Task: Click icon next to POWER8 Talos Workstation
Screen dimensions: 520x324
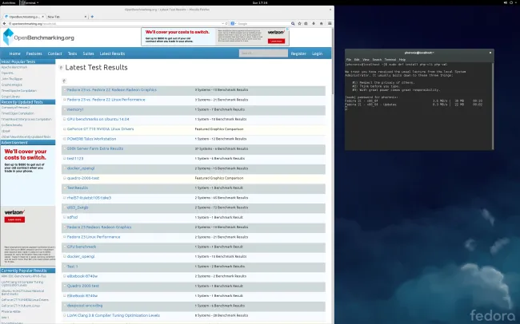Action: click(x=65, y=139)
